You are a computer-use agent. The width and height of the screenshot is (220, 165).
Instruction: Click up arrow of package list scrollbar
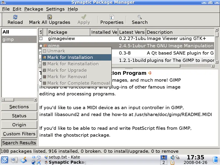(x=217, y=29)
